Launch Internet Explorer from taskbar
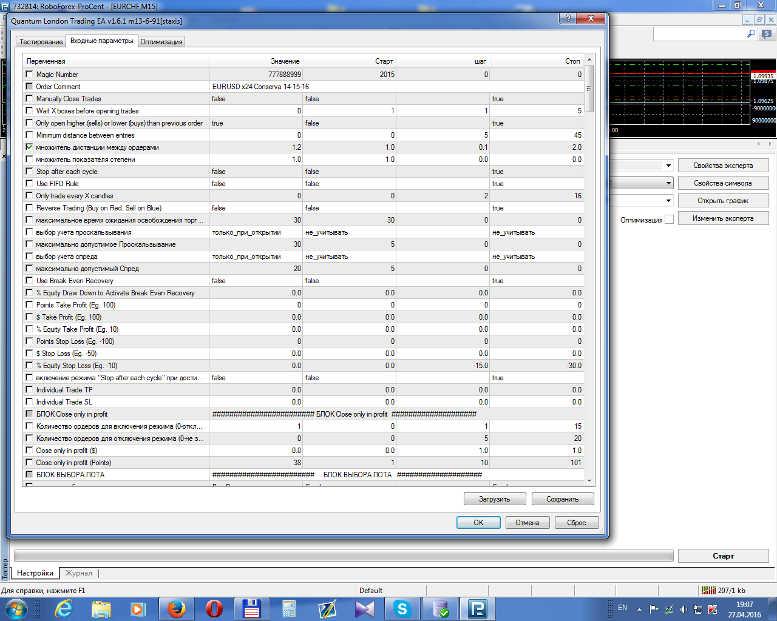Screen dimensions: 777x621 tap(63, 608)
